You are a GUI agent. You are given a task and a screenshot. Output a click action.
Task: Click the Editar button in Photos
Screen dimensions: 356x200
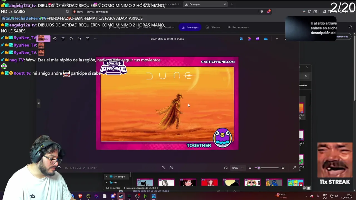point(43,39)
